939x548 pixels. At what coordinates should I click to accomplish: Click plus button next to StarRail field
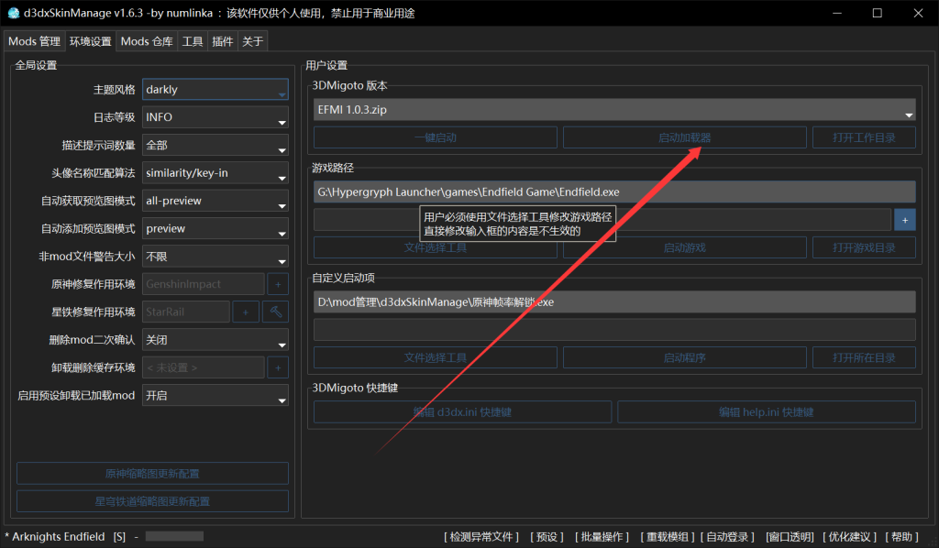(x=245, y=312)
